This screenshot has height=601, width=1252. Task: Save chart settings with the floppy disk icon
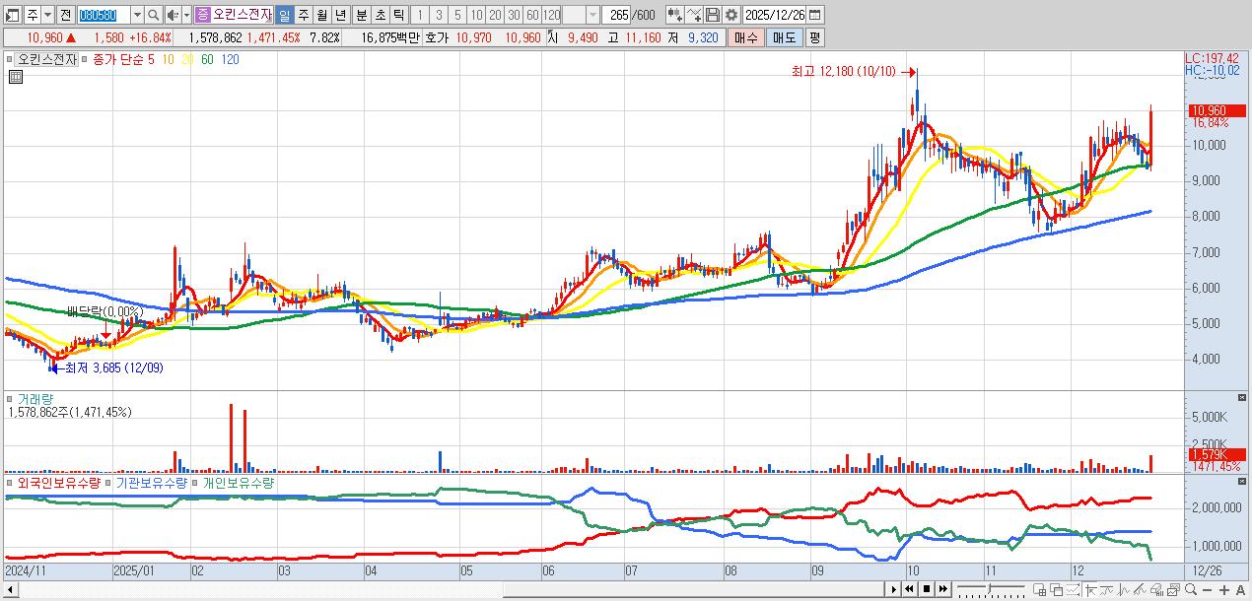click(x=713, y=15)
